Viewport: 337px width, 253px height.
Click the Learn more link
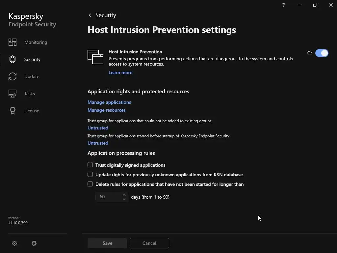(x=120, y=72)
